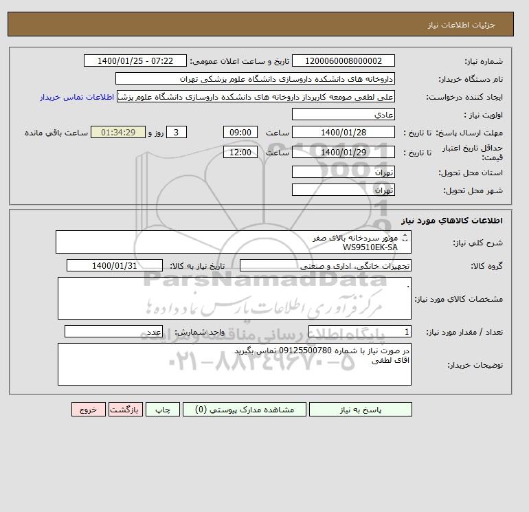Click the نام دستگاه خریدار field
Viewport: 529px width, 512px height.
[255, 78]
